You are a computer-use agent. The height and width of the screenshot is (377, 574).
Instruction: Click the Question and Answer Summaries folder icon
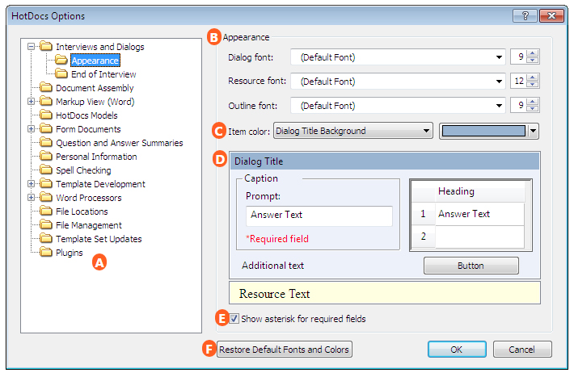[46, 143]
